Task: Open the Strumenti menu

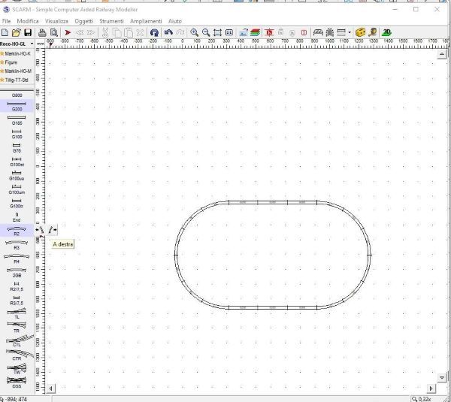Action: pos(113,21)
